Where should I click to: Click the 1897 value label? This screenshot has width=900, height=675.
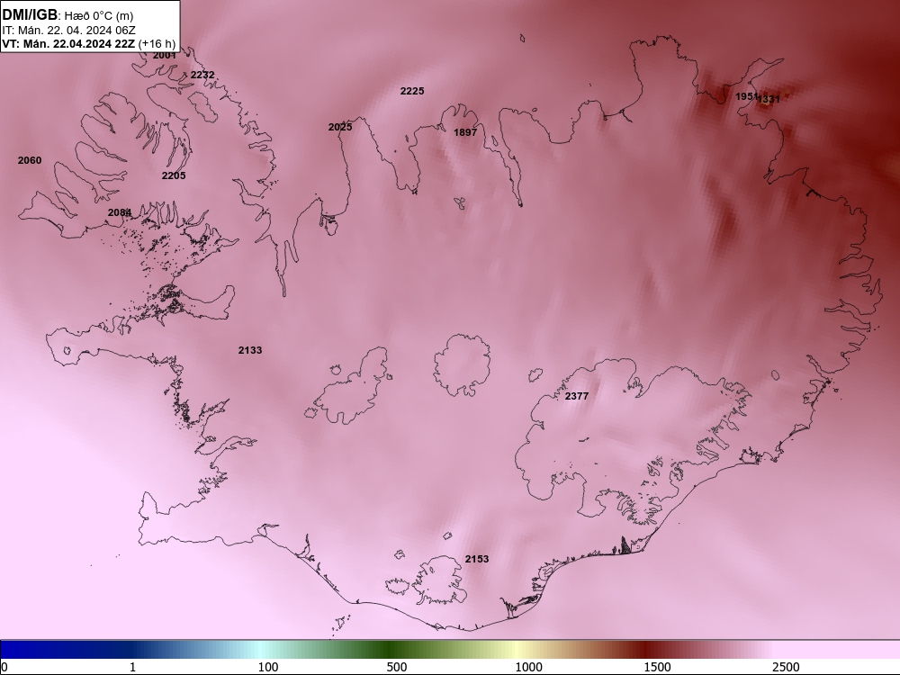click(465, 132)
